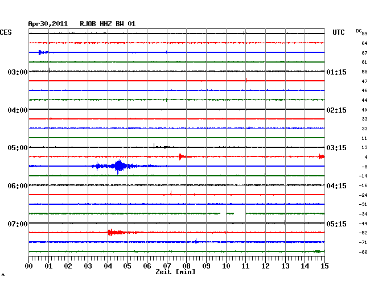Click minute 15 on the time axis

[x=324, y=266]
